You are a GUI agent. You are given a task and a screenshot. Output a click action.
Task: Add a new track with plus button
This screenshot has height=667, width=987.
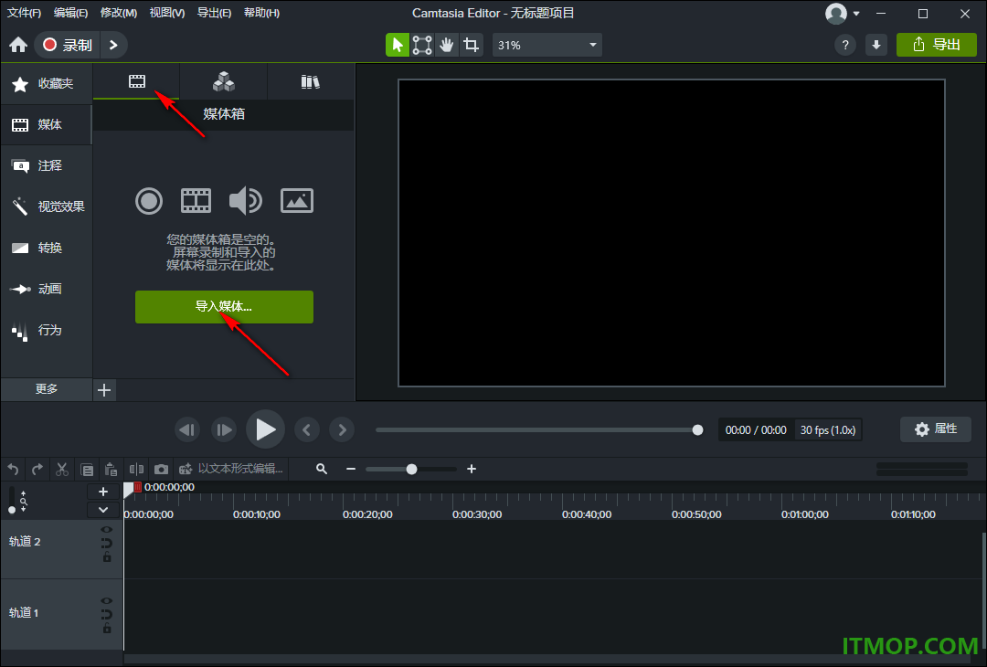103,492
